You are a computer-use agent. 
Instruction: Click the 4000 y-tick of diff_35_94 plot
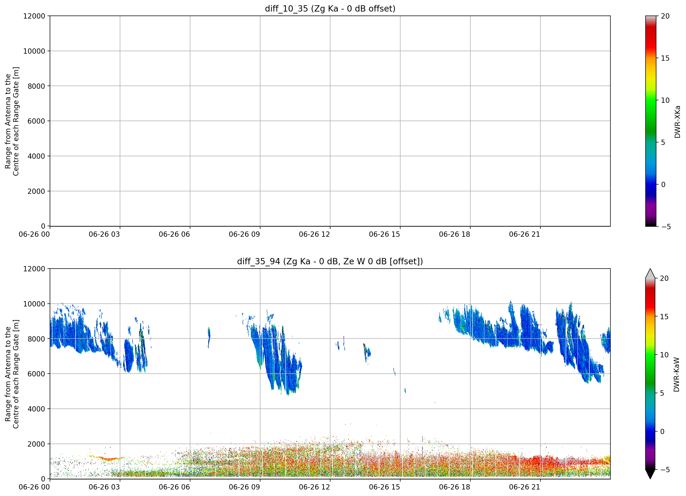(36, 409)
